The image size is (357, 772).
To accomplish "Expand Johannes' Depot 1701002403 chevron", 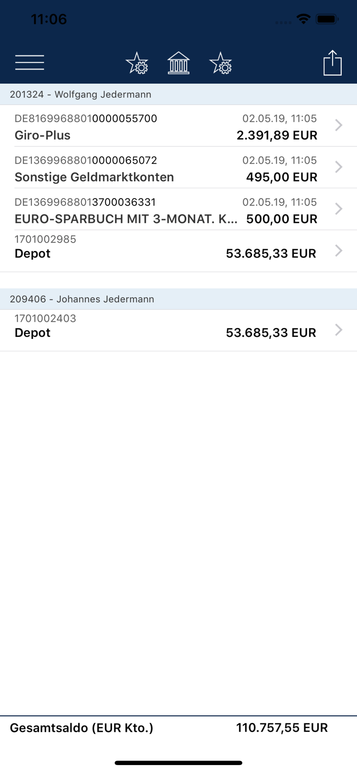I will click(339, 330).
